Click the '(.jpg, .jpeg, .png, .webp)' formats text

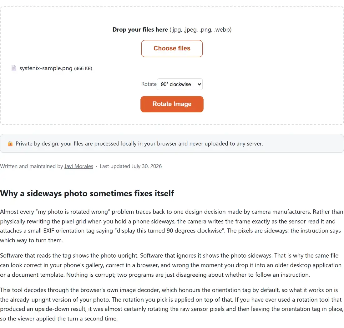coord(200,29)
